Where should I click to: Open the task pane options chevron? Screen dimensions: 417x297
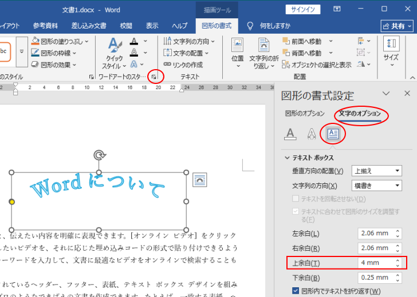click(x=386, y=94)
